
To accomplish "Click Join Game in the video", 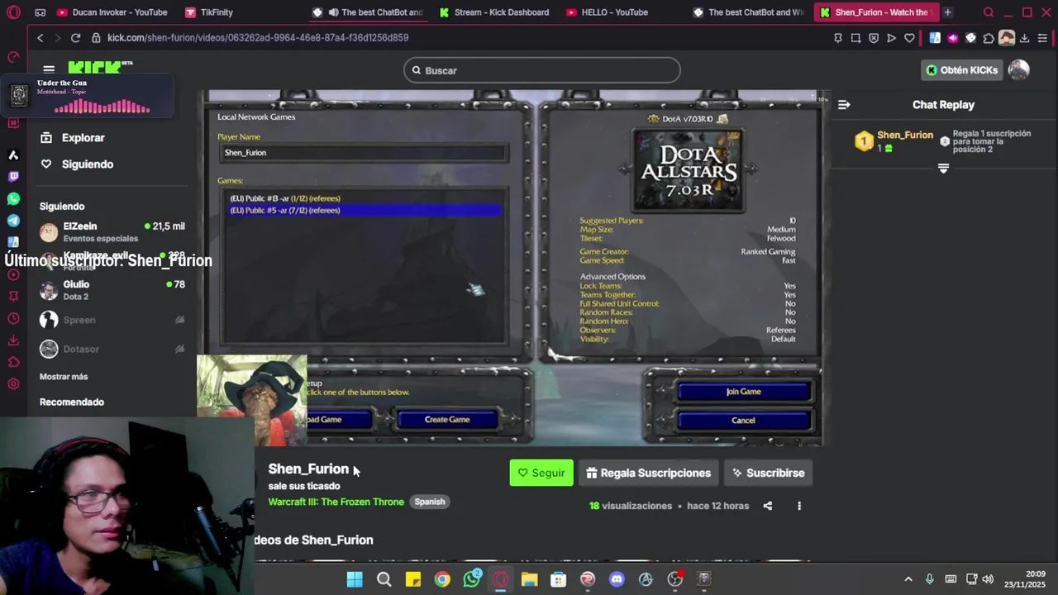I will (743, 392).
